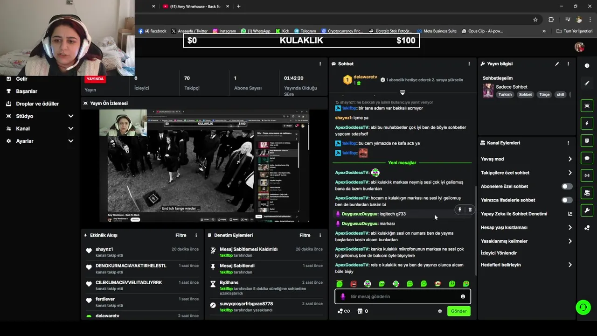Open the broadcast signal icon in the right sidebar
597x336 pixels.
pyautogui.click(x=587, y=175)
